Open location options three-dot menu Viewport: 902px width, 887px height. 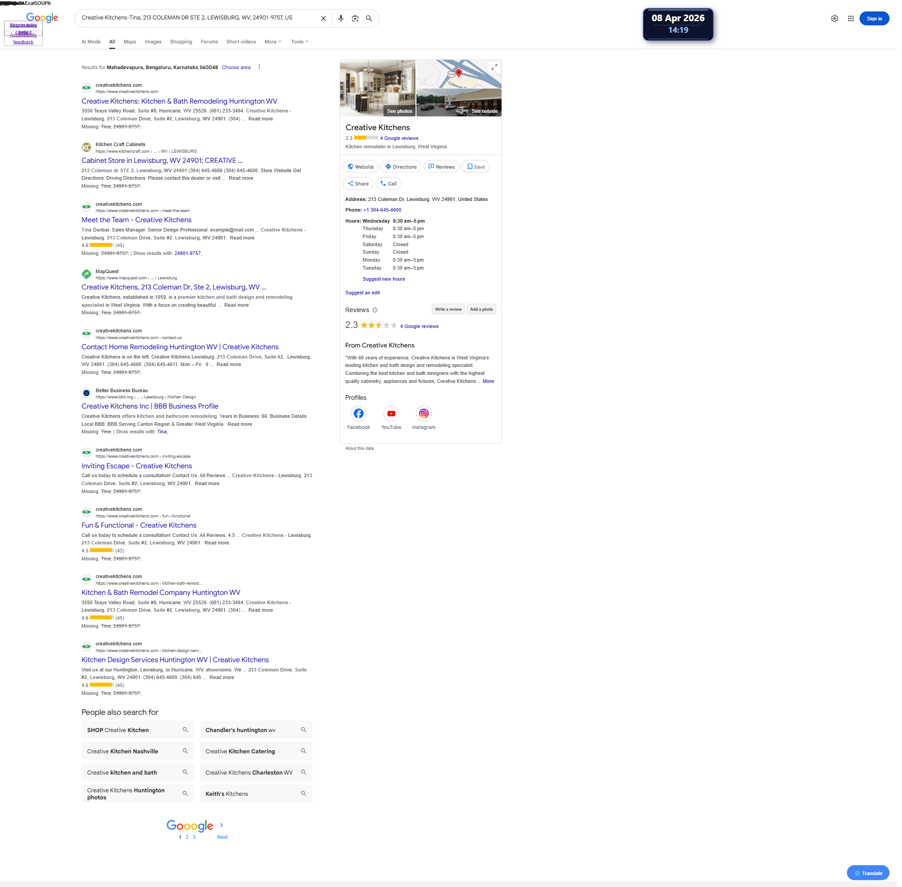pos(259,67)
